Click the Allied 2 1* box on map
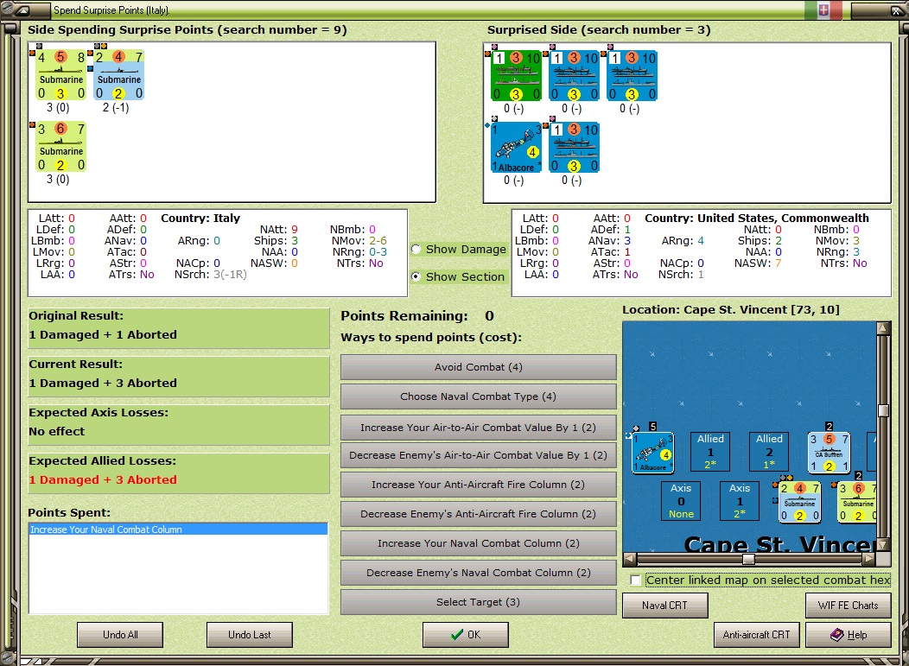The width and height of the screenshot is (909, 666). coord(769,452)
